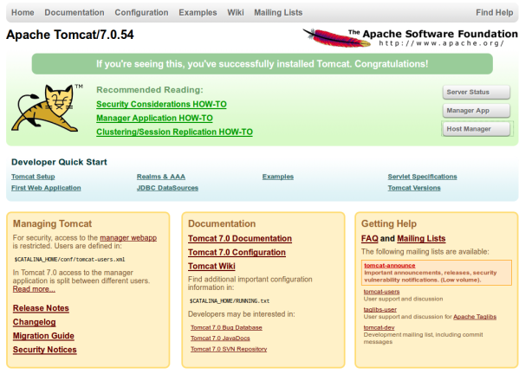519x374 pixels.
Task: Go to Mailing Lists in the top navigation
Action: click(x=278, y=13)
